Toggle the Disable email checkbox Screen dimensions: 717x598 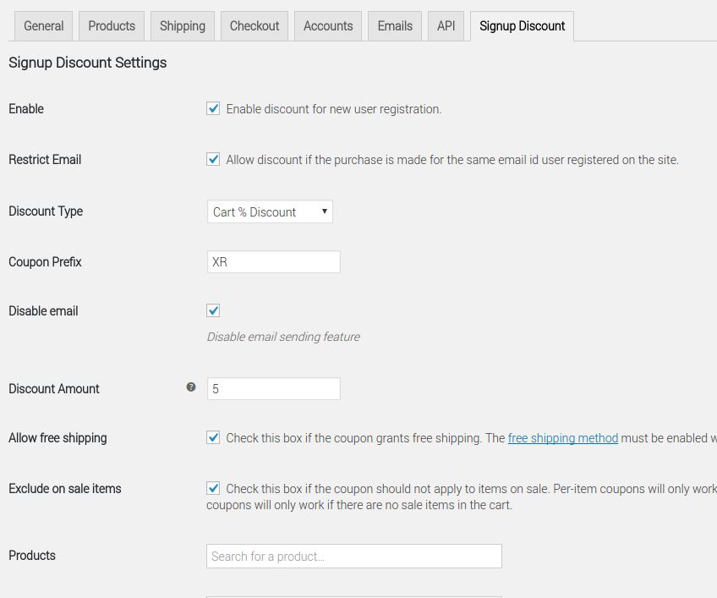[213, 310]
